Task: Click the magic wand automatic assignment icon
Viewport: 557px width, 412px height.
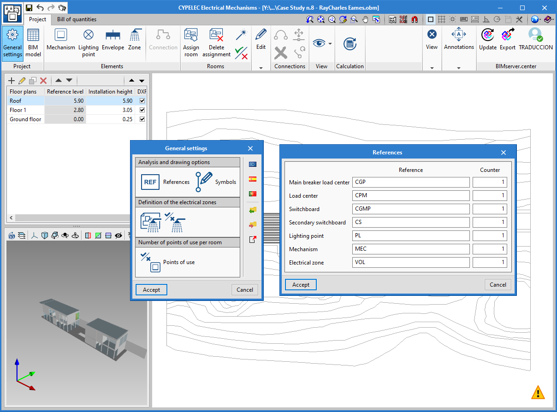Action: [x=241, y=35]
